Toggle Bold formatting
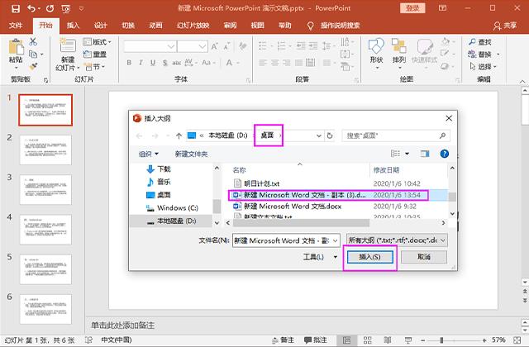529x347 pixels. point(129,63)
